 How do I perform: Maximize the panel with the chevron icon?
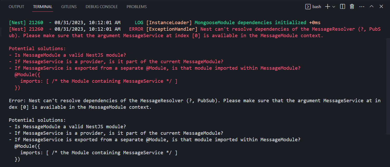coord(371,6)
